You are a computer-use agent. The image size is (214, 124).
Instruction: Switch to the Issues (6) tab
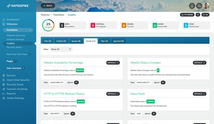[76, 41]
